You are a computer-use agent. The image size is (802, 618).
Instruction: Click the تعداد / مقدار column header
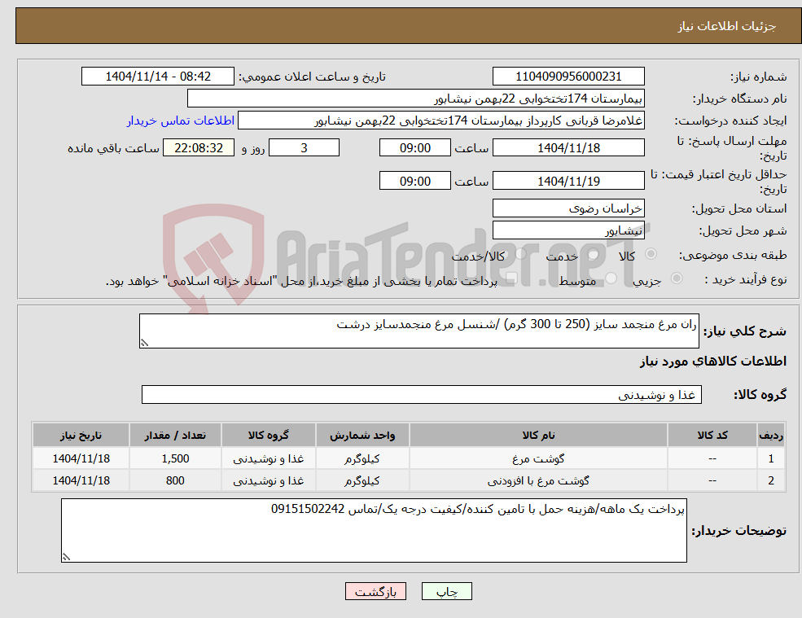[175, 435]
